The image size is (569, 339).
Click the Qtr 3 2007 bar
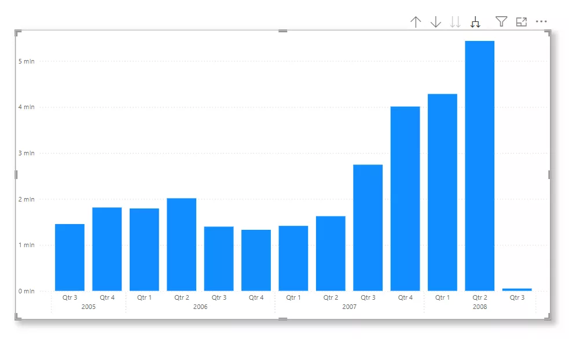point(368,228)
